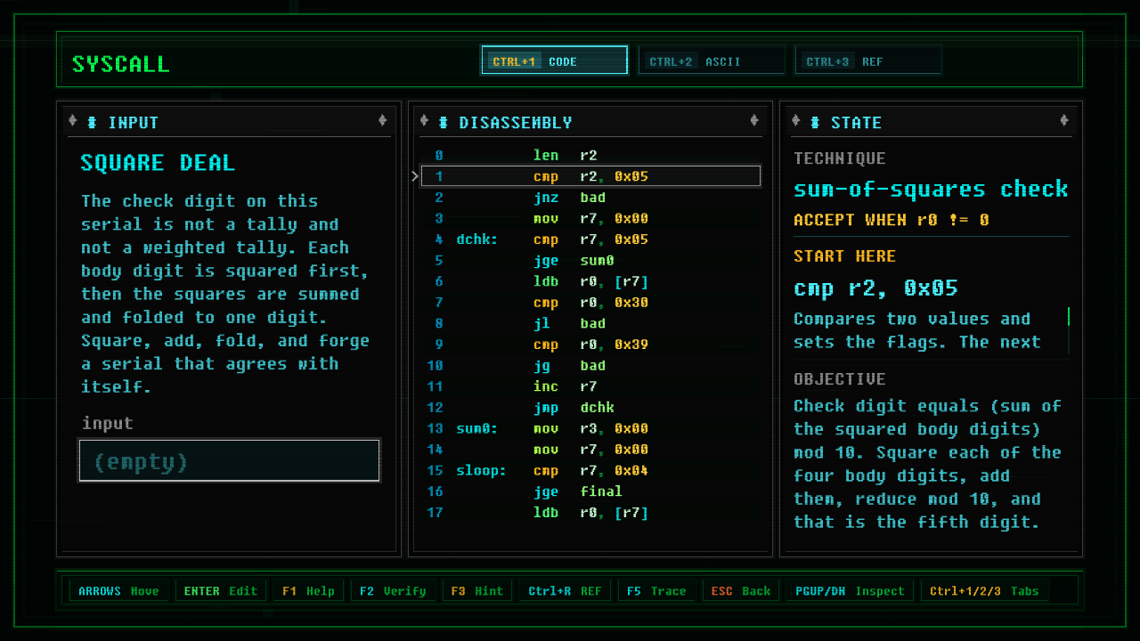Click the START HERE heading
Viewport: 1140px width, 641px height.
click(x=844, y=256)
